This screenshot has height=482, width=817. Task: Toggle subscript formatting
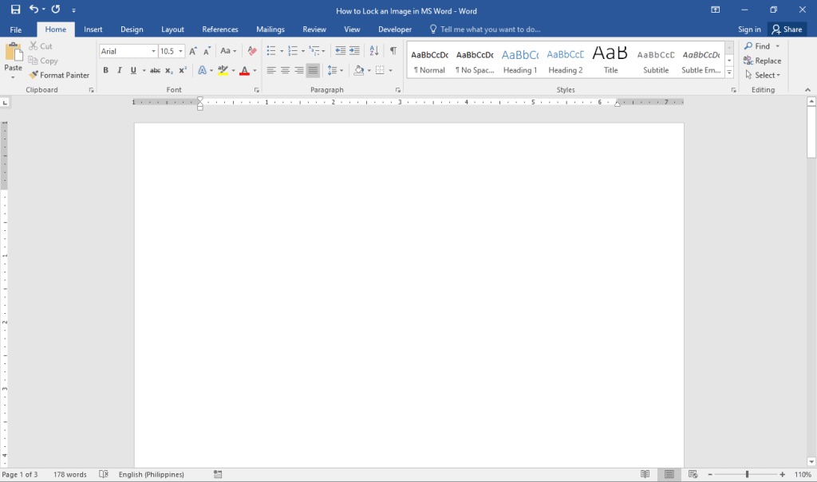pos(168,70)
